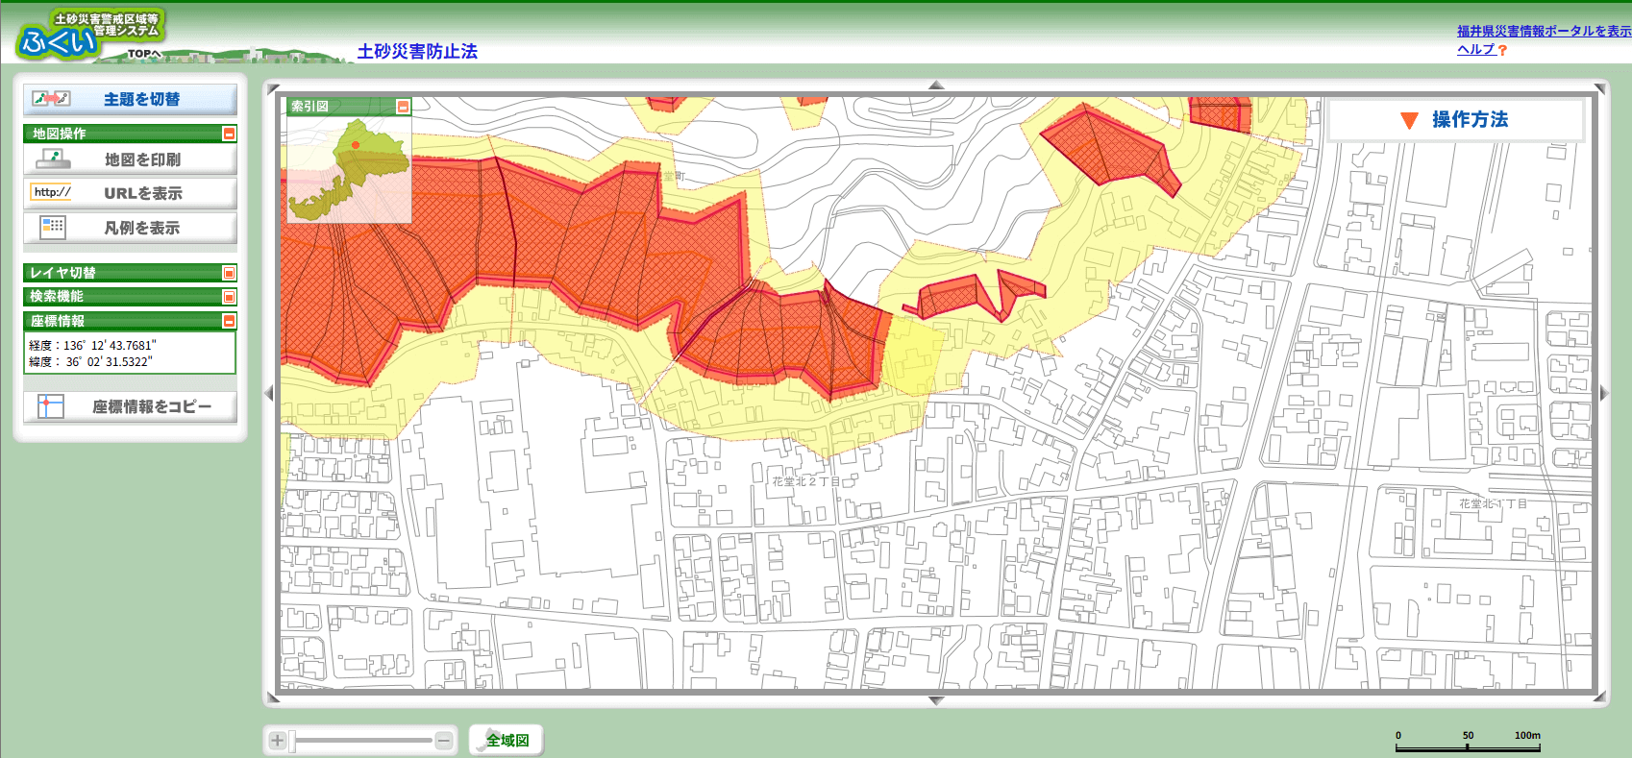
Task: Pan the map north with top arrow
Action: [936, 86]
